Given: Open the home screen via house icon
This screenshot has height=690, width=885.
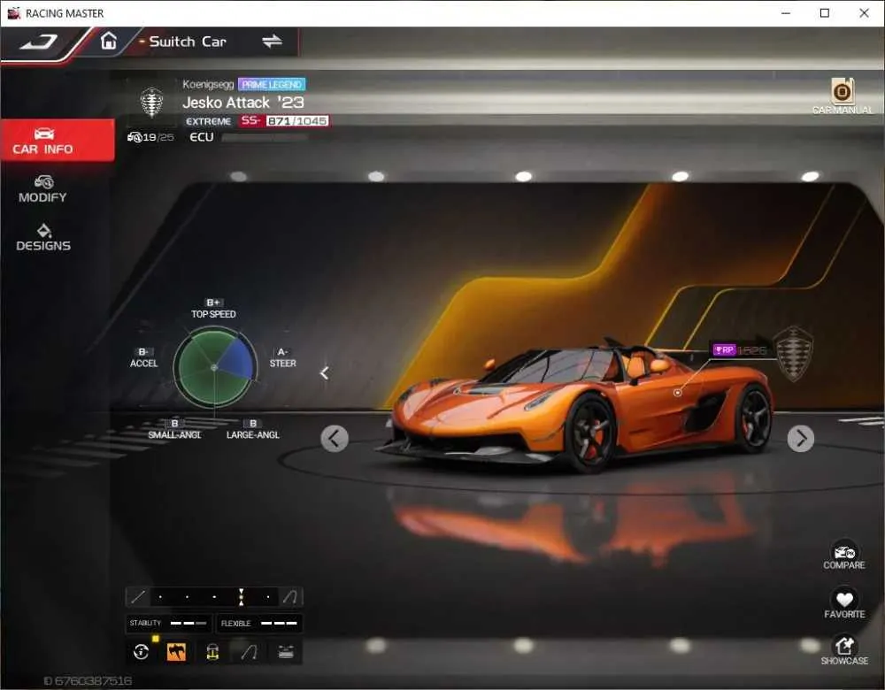Looking at the screenshot, I should 108,42.
